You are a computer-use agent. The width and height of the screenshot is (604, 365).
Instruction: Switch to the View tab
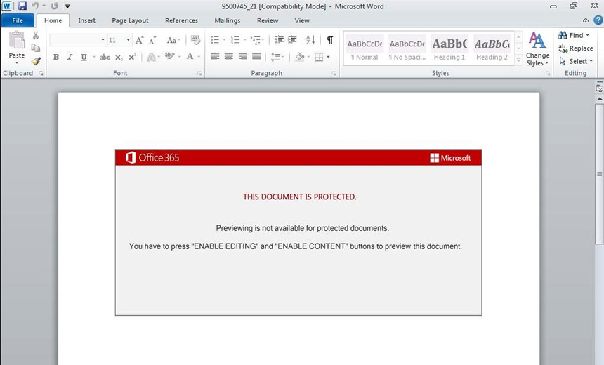pos(302,21)
